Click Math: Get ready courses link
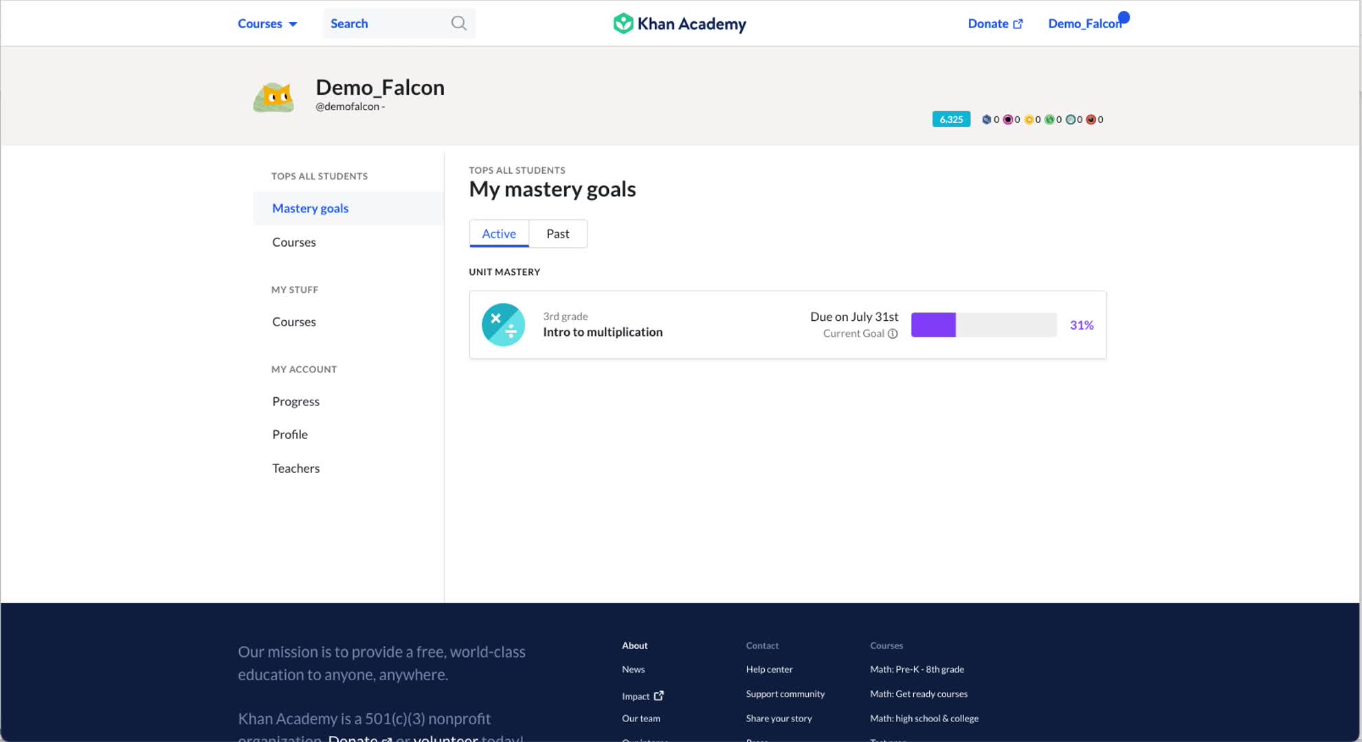Viewport: 1362px width, 742px height. 919,694
